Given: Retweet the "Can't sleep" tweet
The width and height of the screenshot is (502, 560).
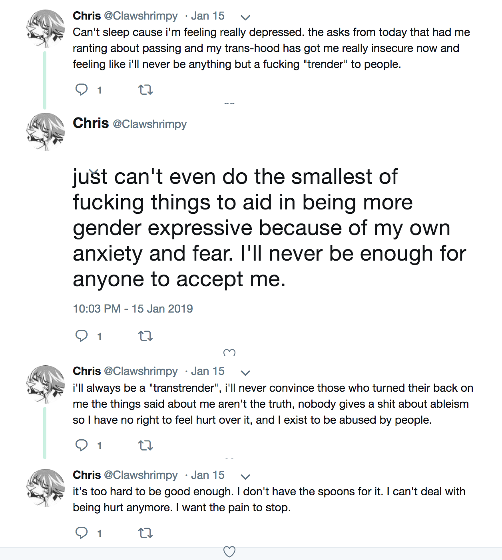Looking at the screenshot, I should point(145,90).
